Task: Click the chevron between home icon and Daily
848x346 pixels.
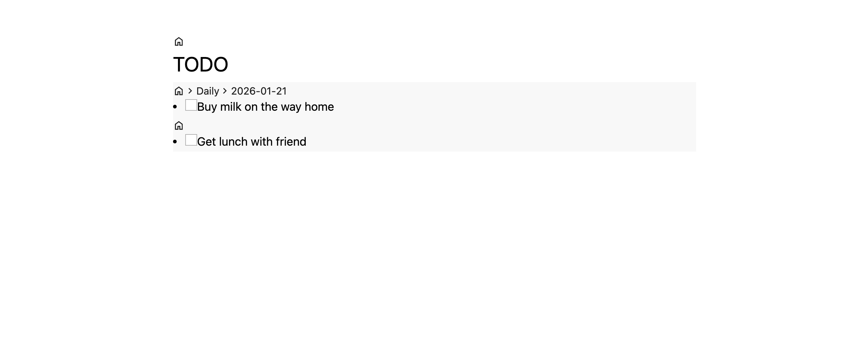Action: point(190,91)
